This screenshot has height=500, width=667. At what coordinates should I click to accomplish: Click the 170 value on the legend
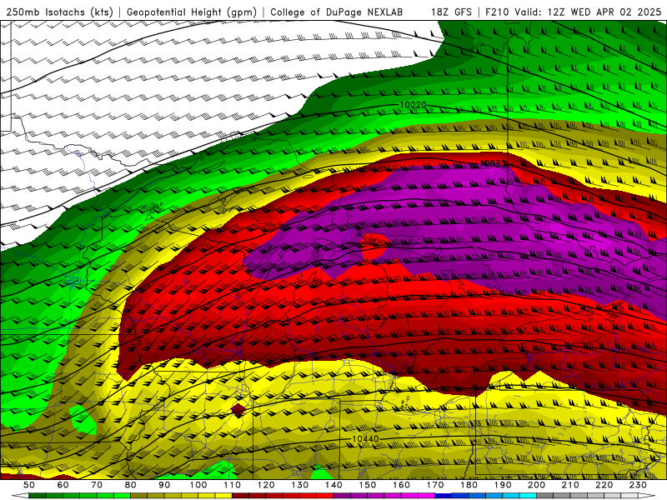click(x=435, y=485)
